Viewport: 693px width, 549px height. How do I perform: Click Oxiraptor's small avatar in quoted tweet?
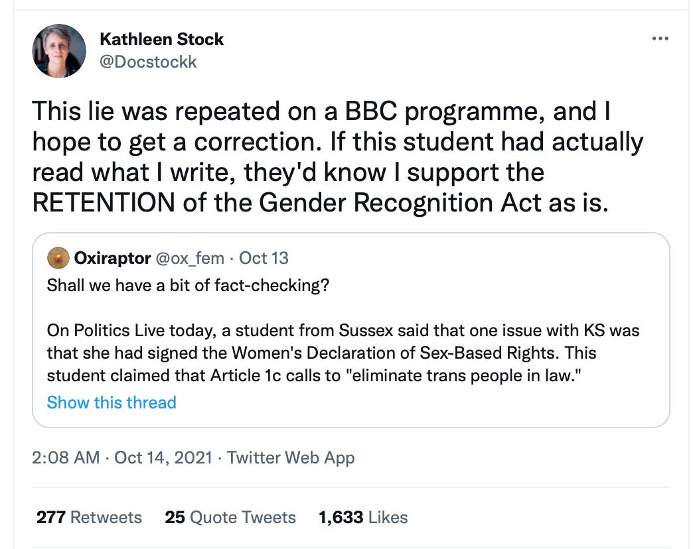[x=59, y=257]
